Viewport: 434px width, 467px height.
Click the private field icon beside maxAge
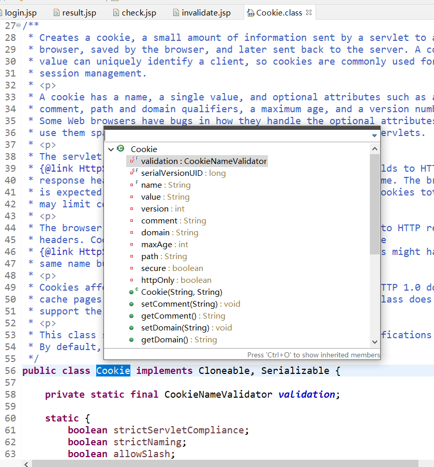[131, 245]
